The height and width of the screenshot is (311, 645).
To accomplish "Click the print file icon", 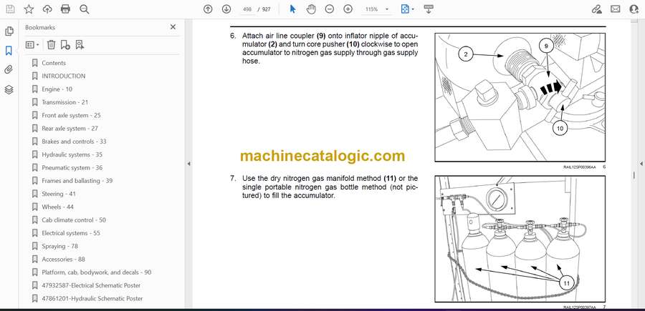I will coord(66,9).
